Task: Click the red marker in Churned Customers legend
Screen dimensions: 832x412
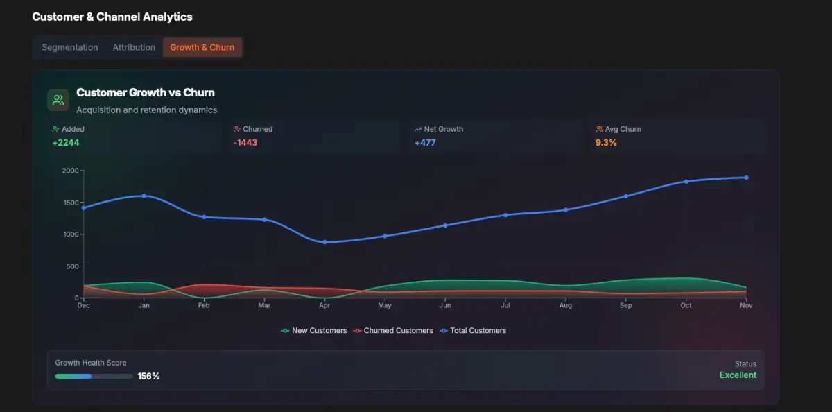Action: (x=358, y=330)
